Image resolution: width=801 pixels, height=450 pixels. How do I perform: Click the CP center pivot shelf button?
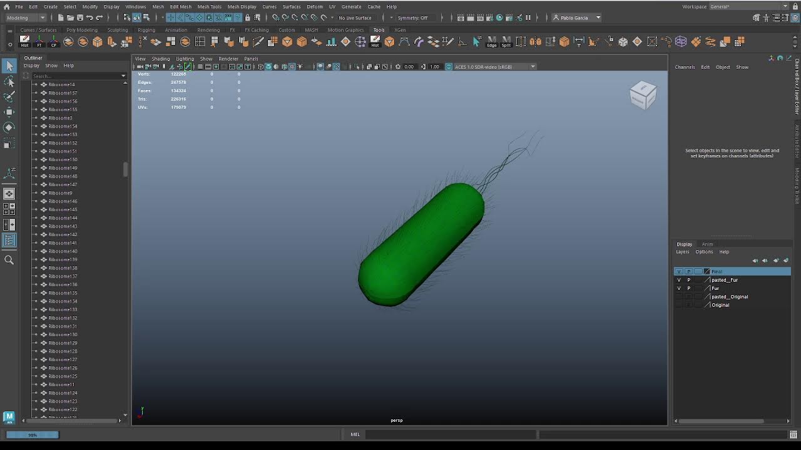pos(54,42)
